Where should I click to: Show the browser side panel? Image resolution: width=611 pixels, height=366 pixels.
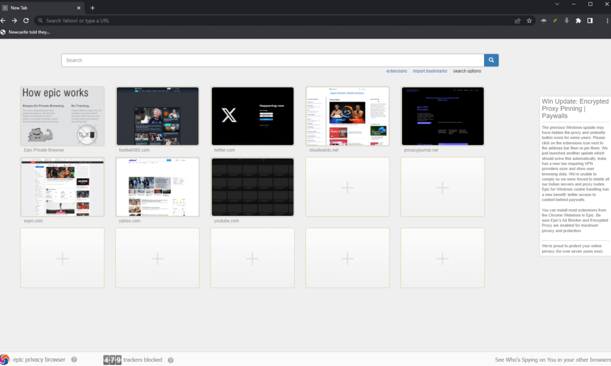click(590, 21)
